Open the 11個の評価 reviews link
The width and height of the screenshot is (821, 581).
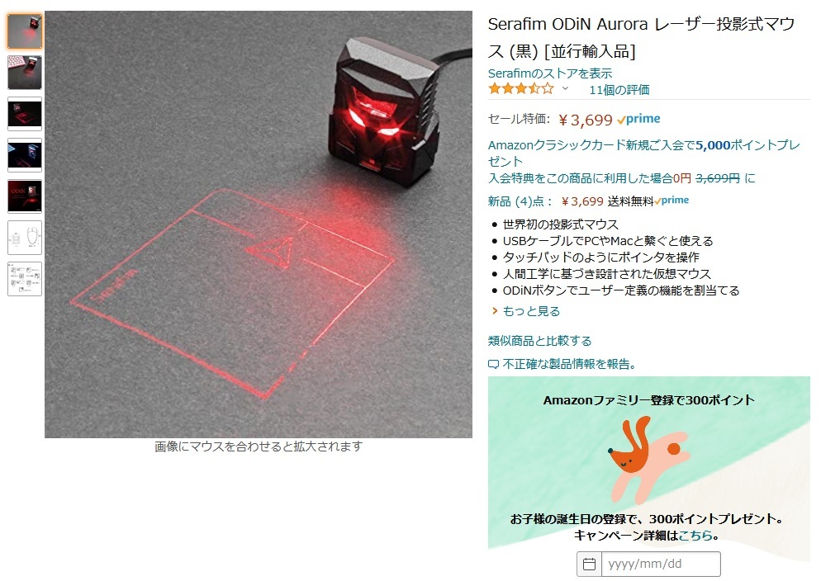[x=619, y=90]
